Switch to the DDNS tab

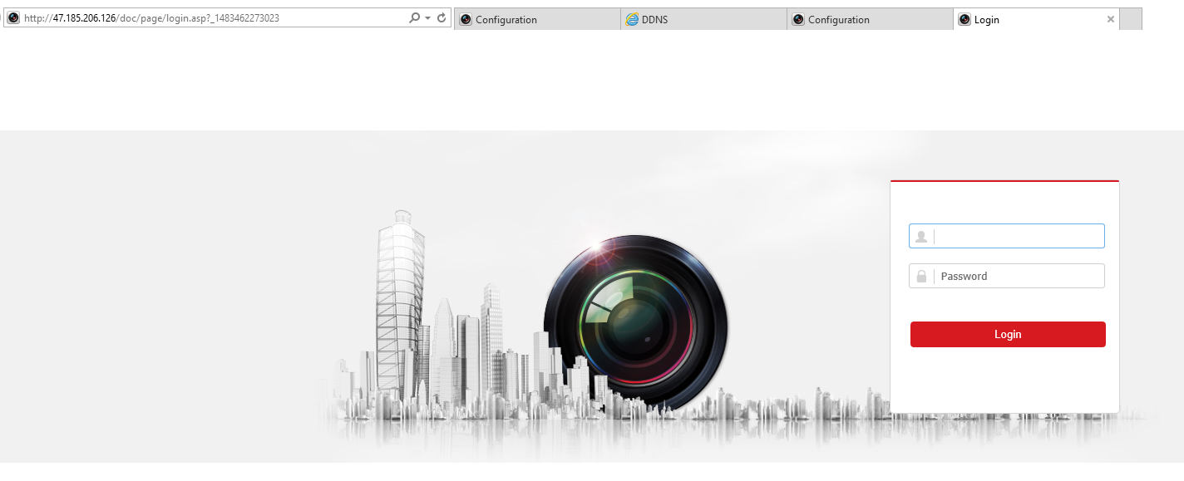coord(703,20)
